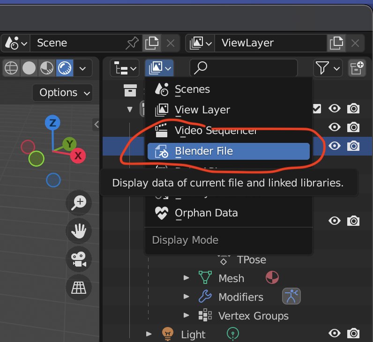Show the viewport sidebar arrow

96,125
